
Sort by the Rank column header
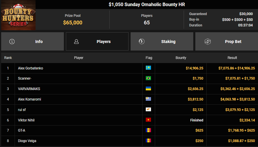click(8, 58)
